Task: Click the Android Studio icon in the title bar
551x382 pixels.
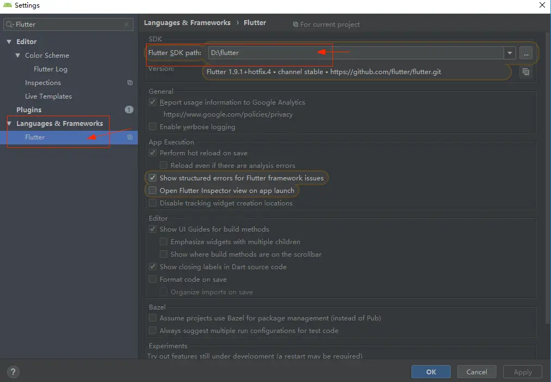Action: click(8, 5)
